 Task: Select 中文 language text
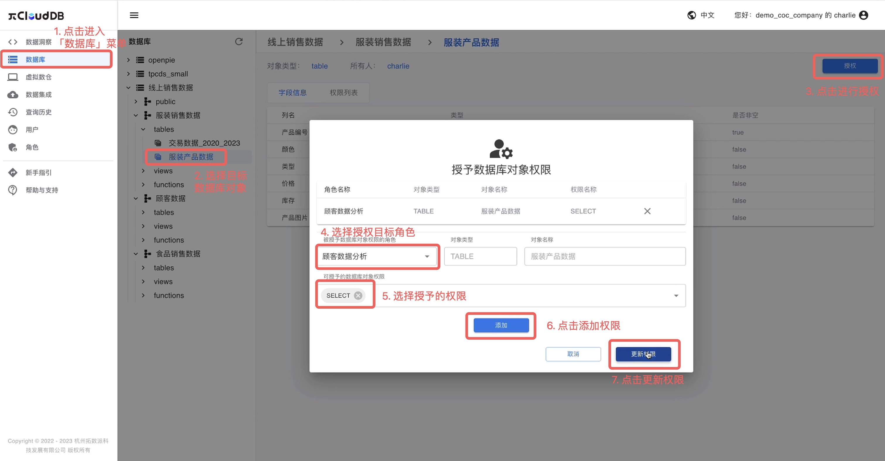tap(707, 15)
